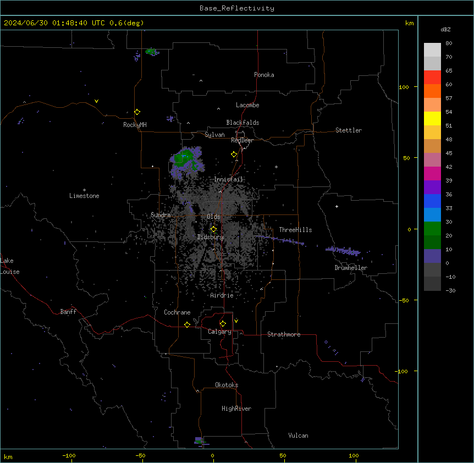
Task: Click the HighRiver label
Action: (x=236, y=409)
